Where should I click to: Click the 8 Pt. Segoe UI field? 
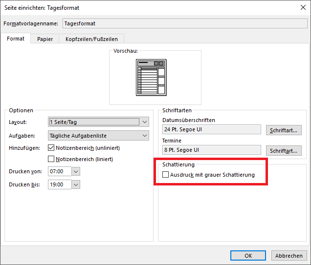click(x=211, y=150)
